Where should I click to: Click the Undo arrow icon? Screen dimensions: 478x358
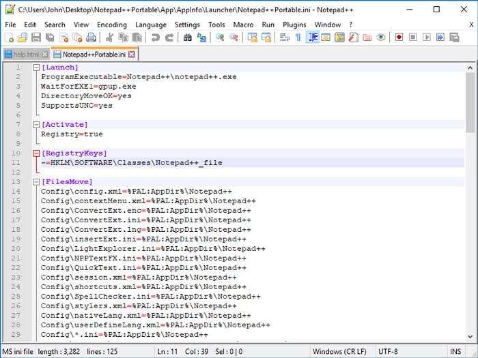tap(156, 38)
